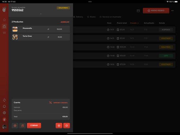Click IMPRIMIR COMANDA link
Viewport: 180px width, 135px height.
click(61, 103)
